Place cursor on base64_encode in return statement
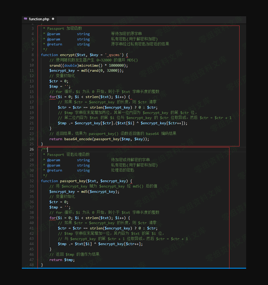Image resolution: width=268 pixels, height=285 pixels. point(78,139)
